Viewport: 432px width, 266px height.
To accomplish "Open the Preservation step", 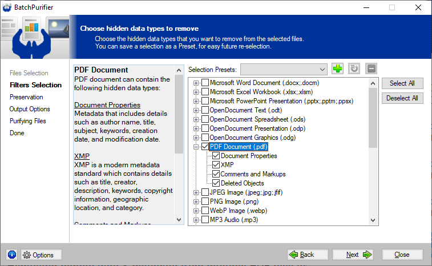I will tap(26, 97).
